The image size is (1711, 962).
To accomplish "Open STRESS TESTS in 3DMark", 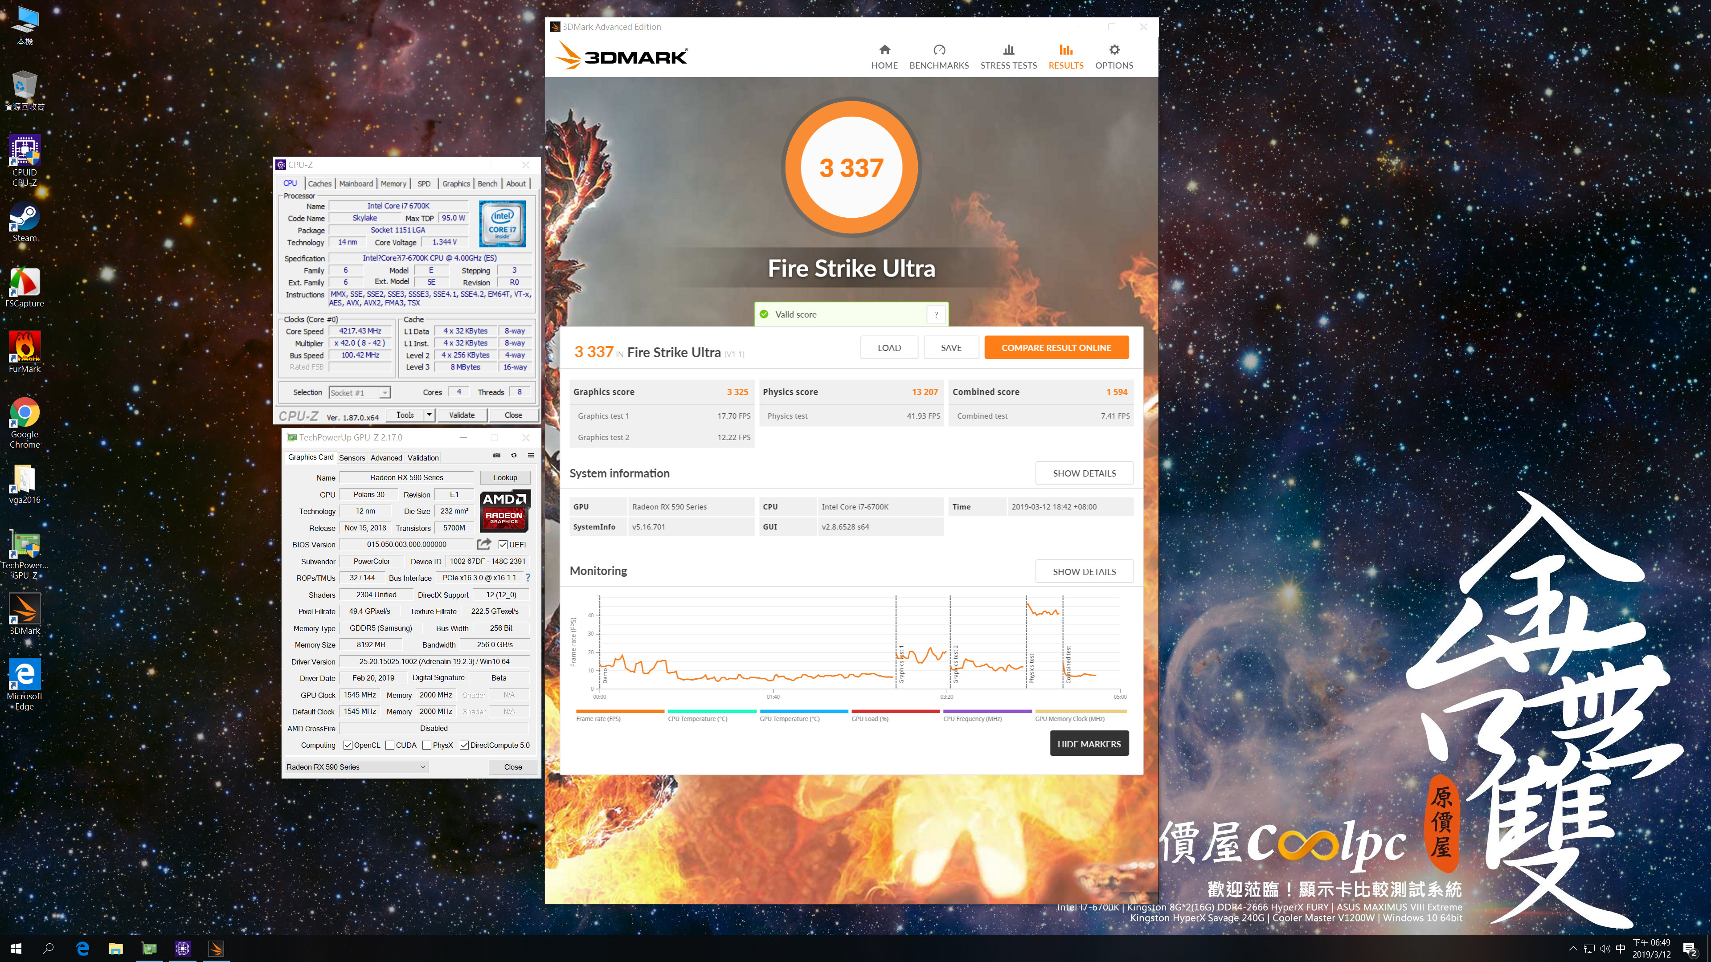I will pos(1008,57).
